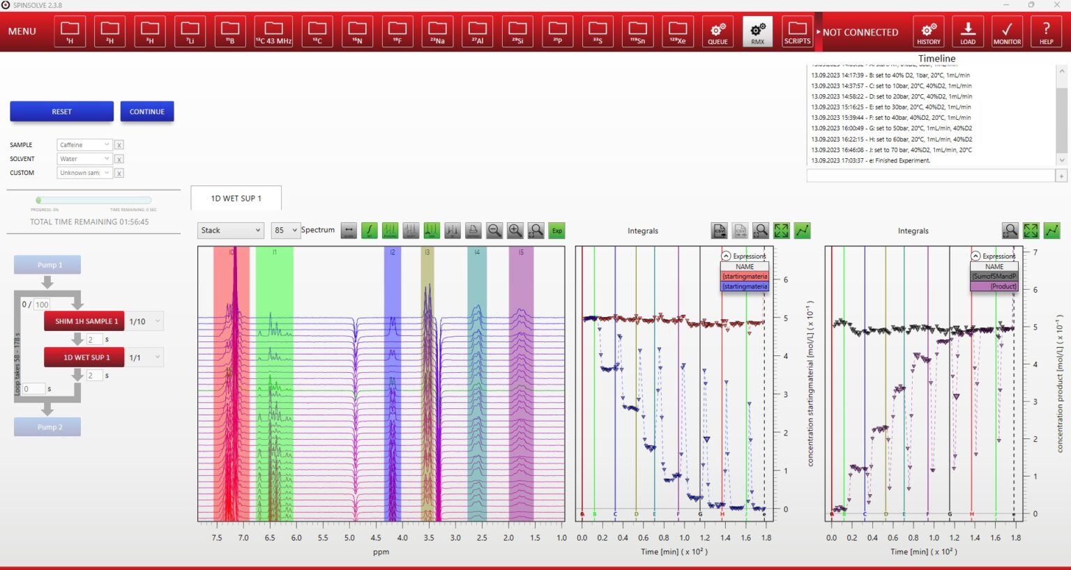Zoom in on the spectrum plot
Viewport: 1071px width, 570px height.
click(x=515, y=231)
